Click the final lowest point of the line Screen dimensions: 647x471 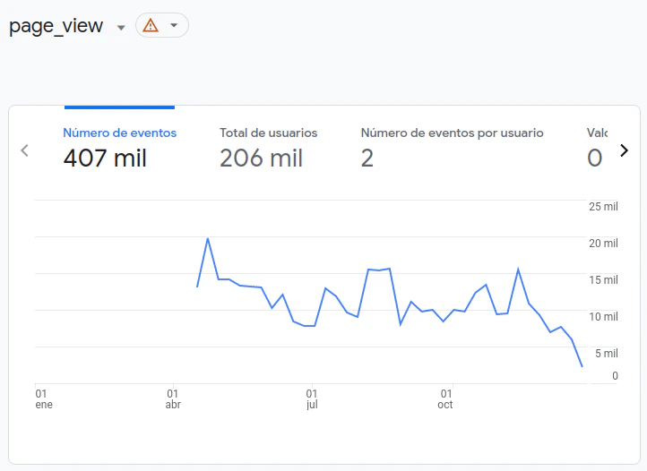click(x=582, y=366)
